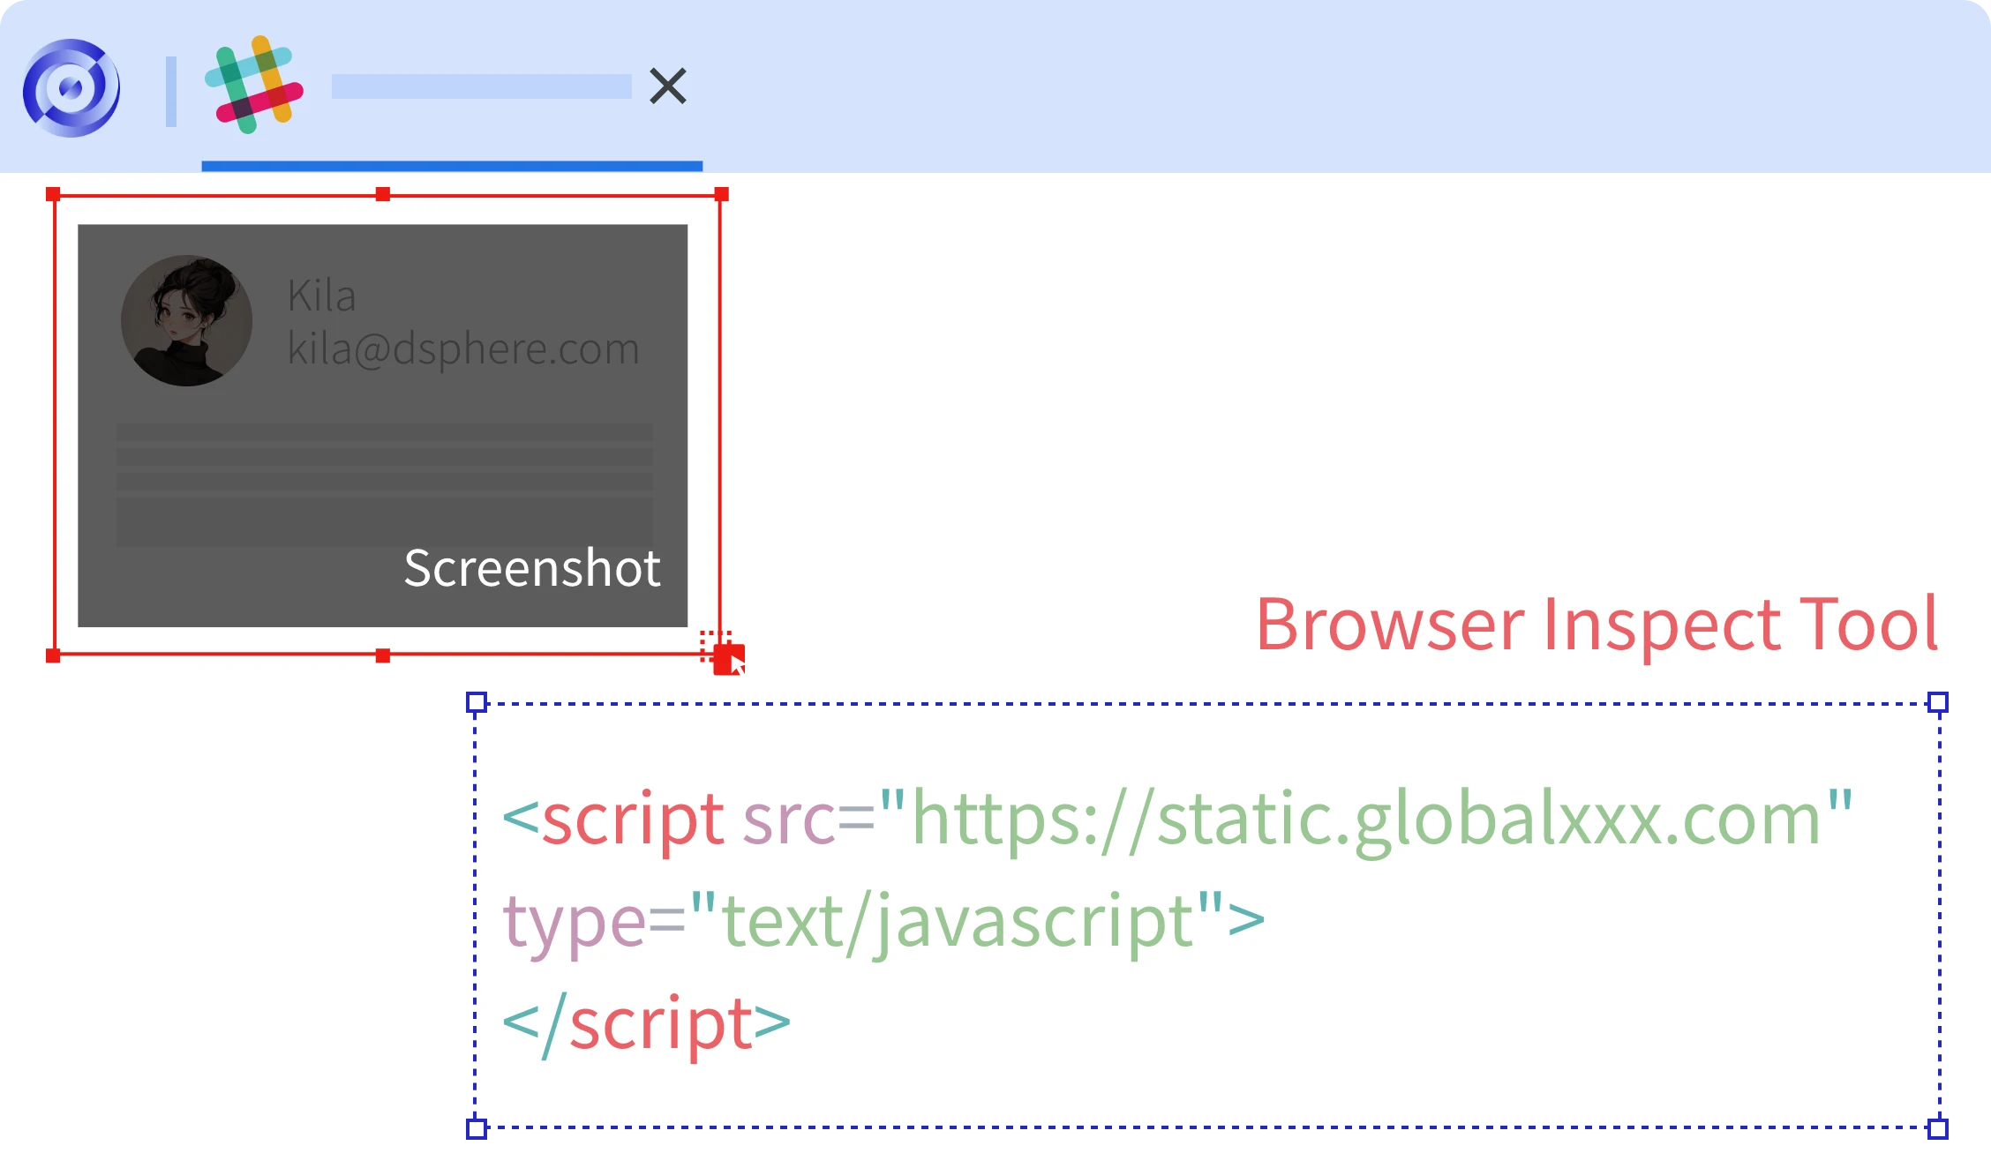Click the top-left blue handle of the code box
Viewport: 1991px width, 1168px height.
coord(477,702)
